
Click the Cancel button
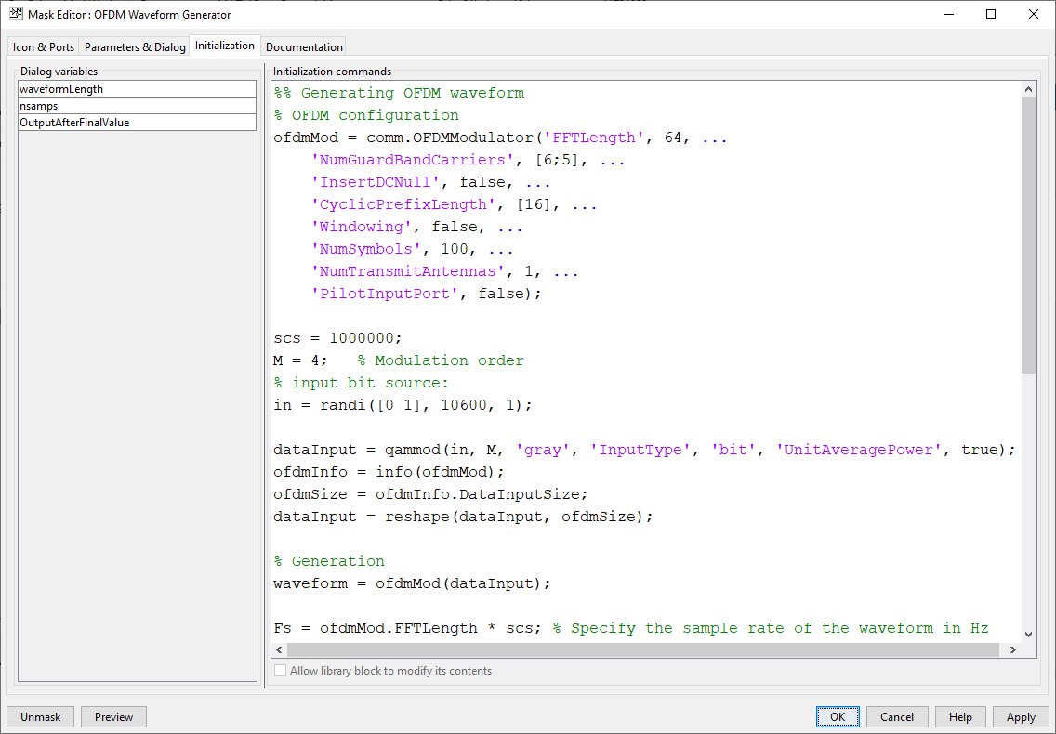point(897,717)
